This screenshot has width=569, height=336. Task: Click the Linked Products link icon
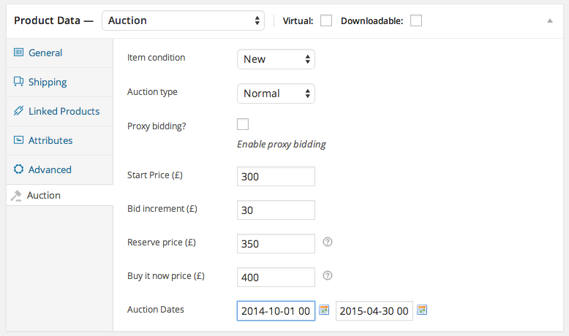tap(19, 111)
